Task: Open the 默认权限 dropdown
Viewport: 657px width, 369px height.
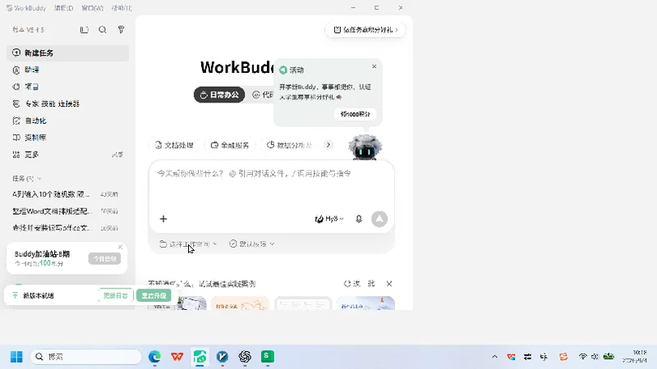Action: tap(252, 244)
